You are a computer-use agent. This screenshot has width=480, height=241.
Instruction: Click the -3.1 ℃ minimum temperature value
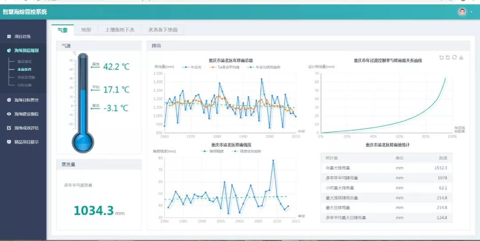coord(116,108)
